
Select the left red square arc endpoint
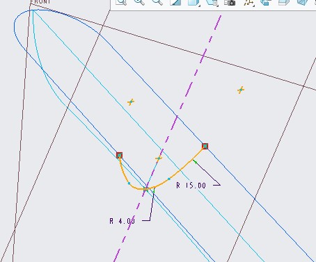click(x=119, y=155)
